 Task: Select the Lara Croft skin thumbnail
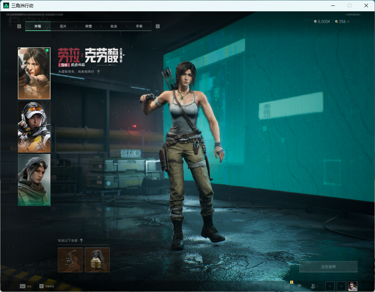coord(34,73)
